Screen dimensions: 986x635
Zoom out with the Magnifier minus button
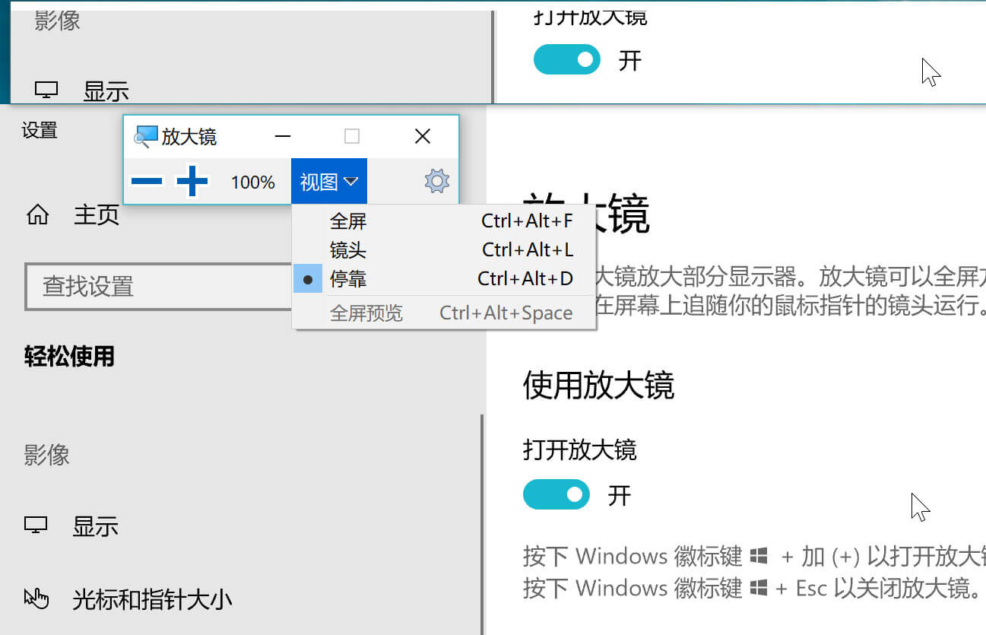pos(147,182)
